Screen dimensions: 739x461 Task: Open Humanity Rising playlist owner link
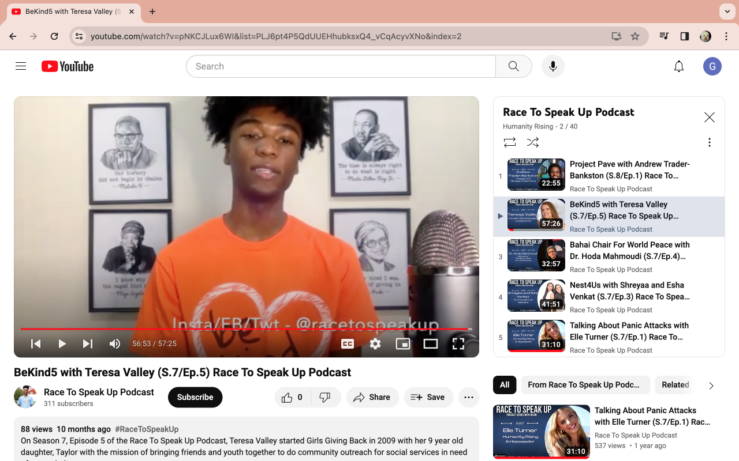(528, 127)
